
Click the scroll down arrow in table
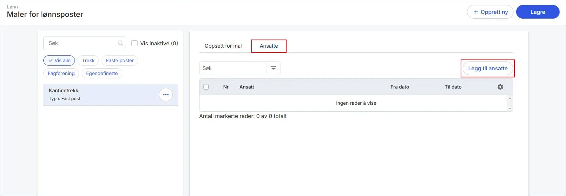click(510, 108)
